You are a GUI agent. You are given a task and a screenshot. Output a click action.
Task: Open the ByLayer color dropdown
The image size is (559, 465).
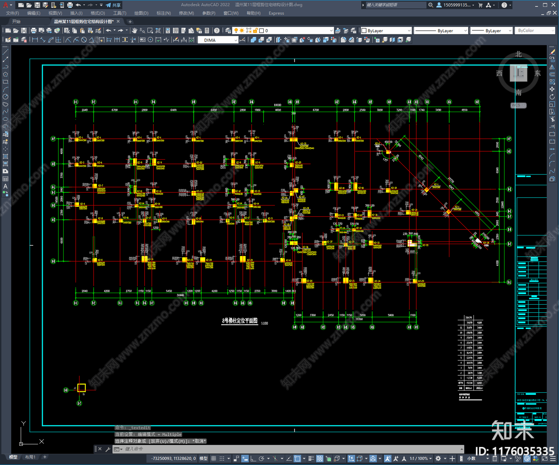click(x=386, y=31)
